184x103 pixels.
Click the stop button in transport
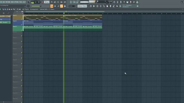pyautogui.click(x=39, y=2)
